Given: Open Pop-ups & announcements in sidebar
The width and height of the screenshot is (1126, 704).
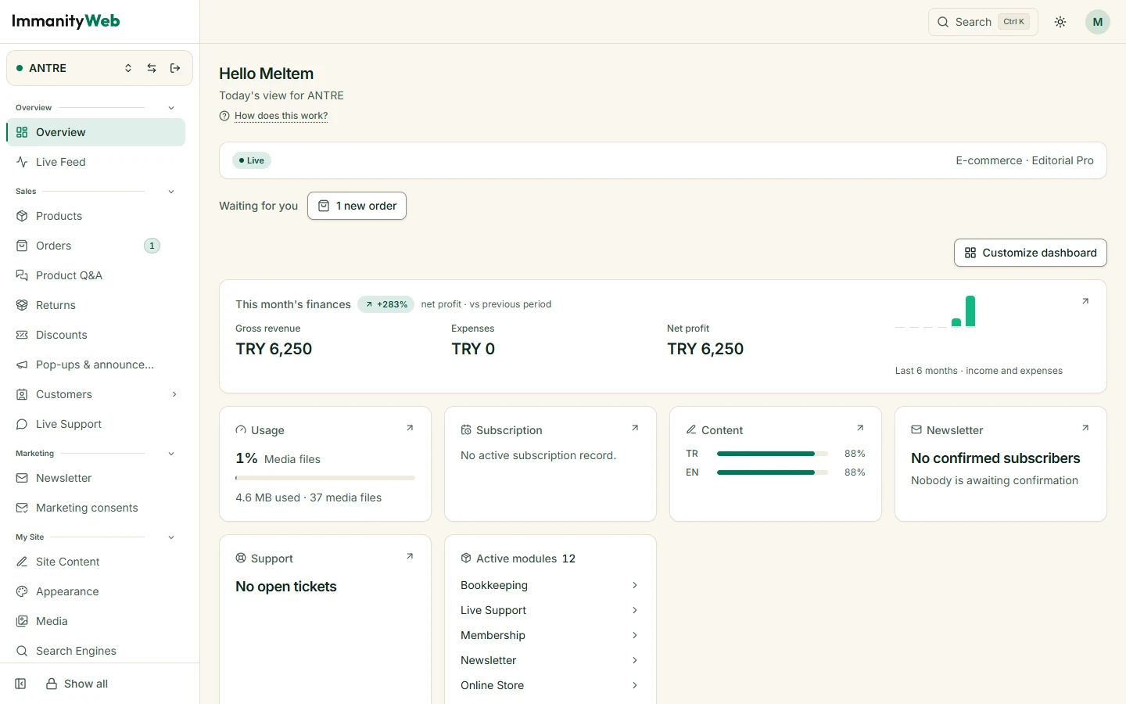Looking at the screenshot, I should [95, 365].
